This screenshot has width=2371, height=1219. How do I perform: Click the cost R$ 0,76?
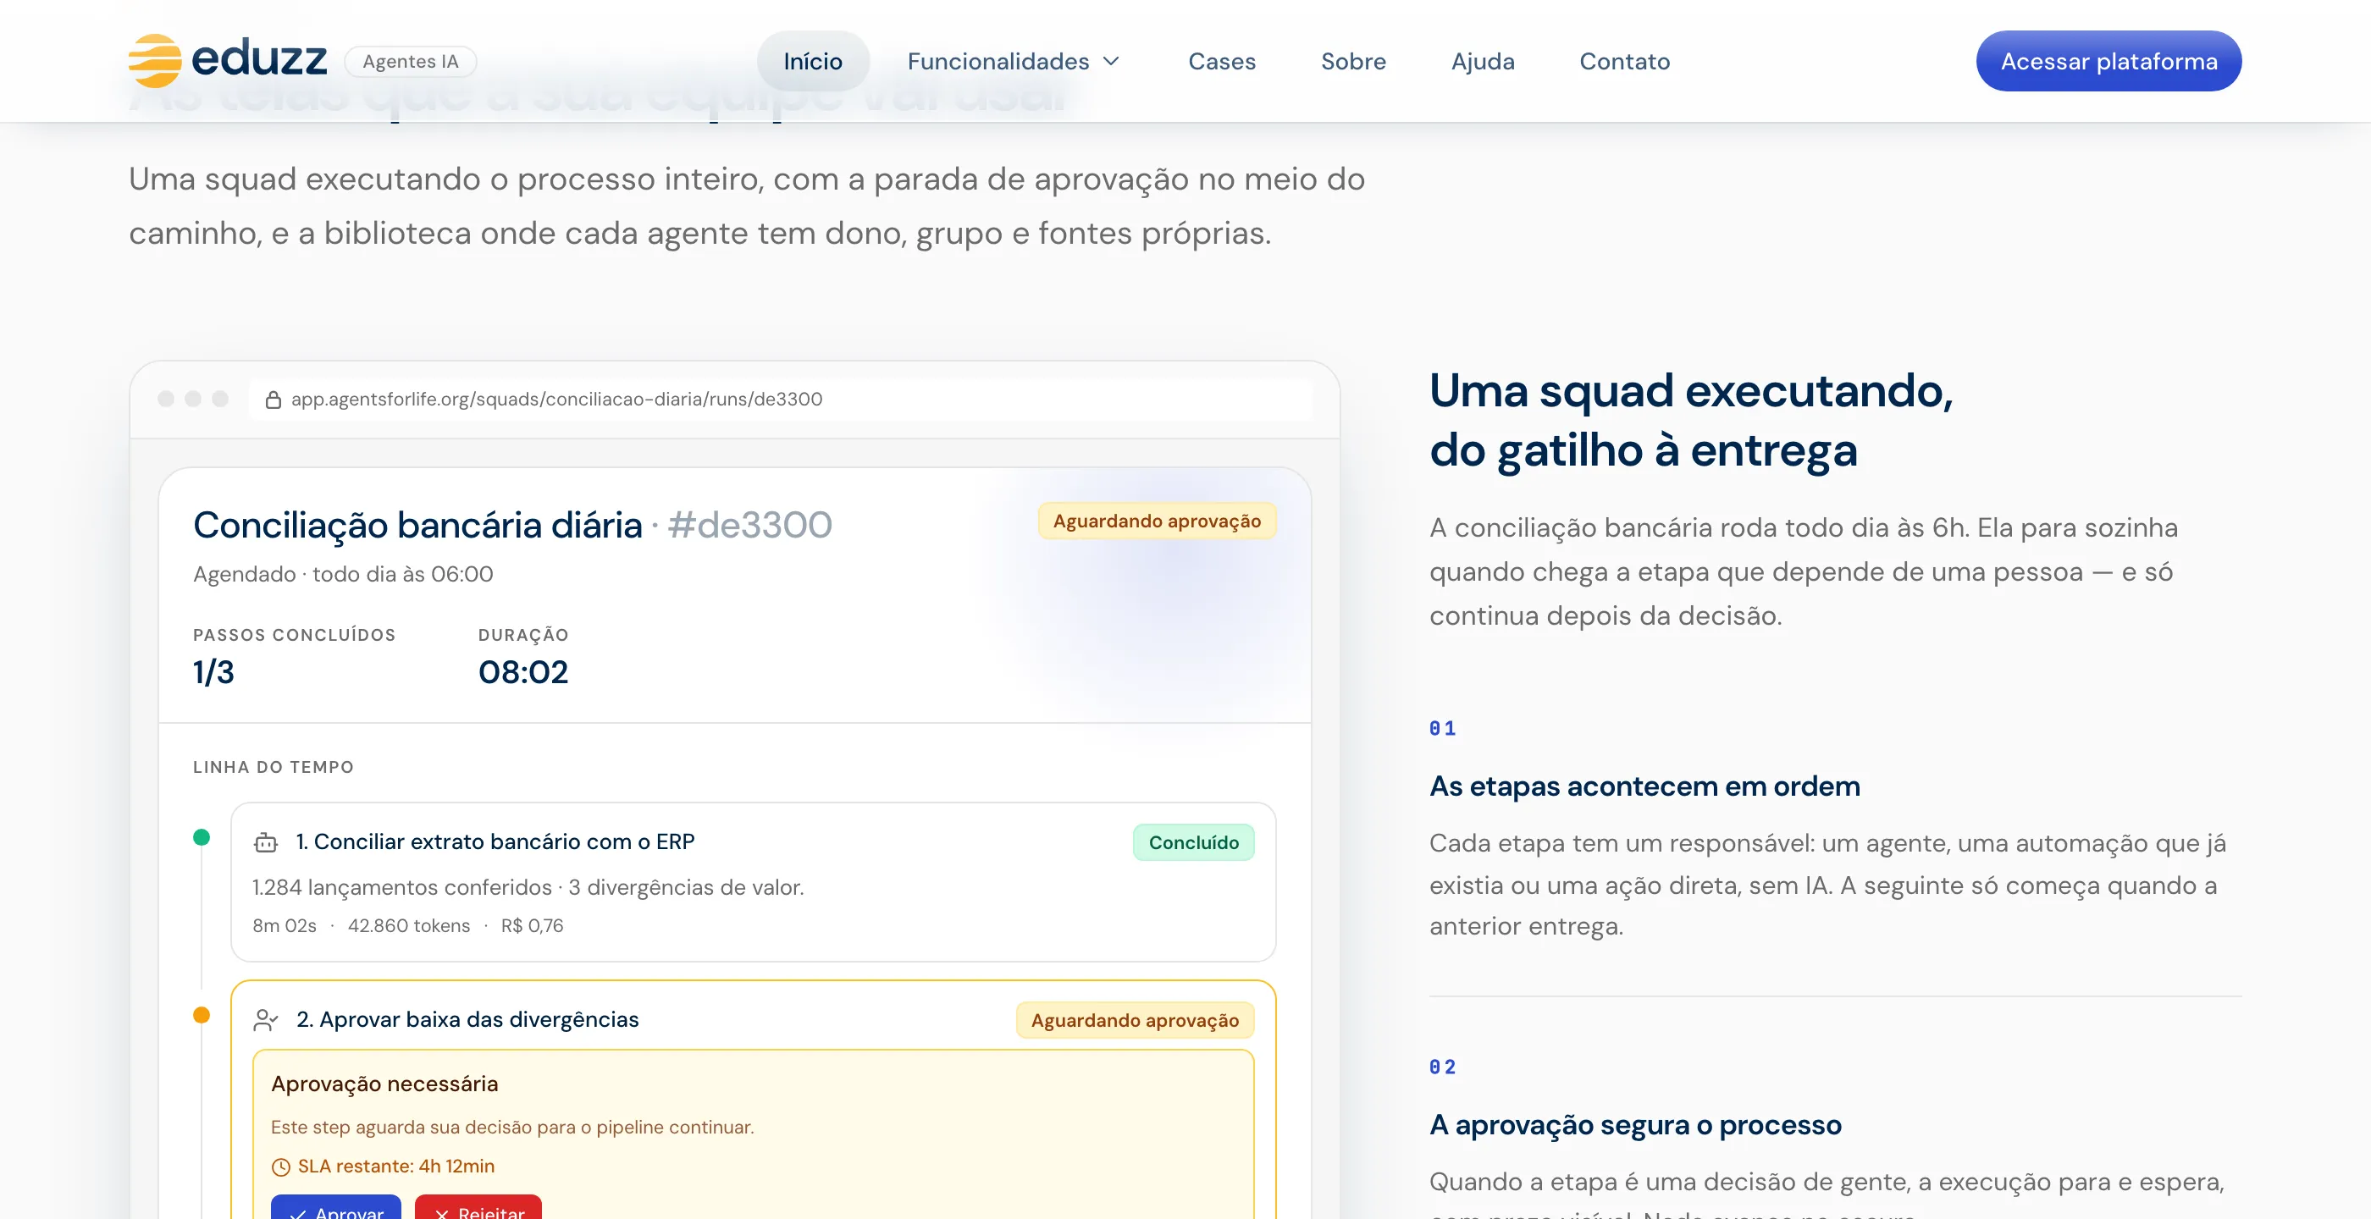(x=532, y=925)
